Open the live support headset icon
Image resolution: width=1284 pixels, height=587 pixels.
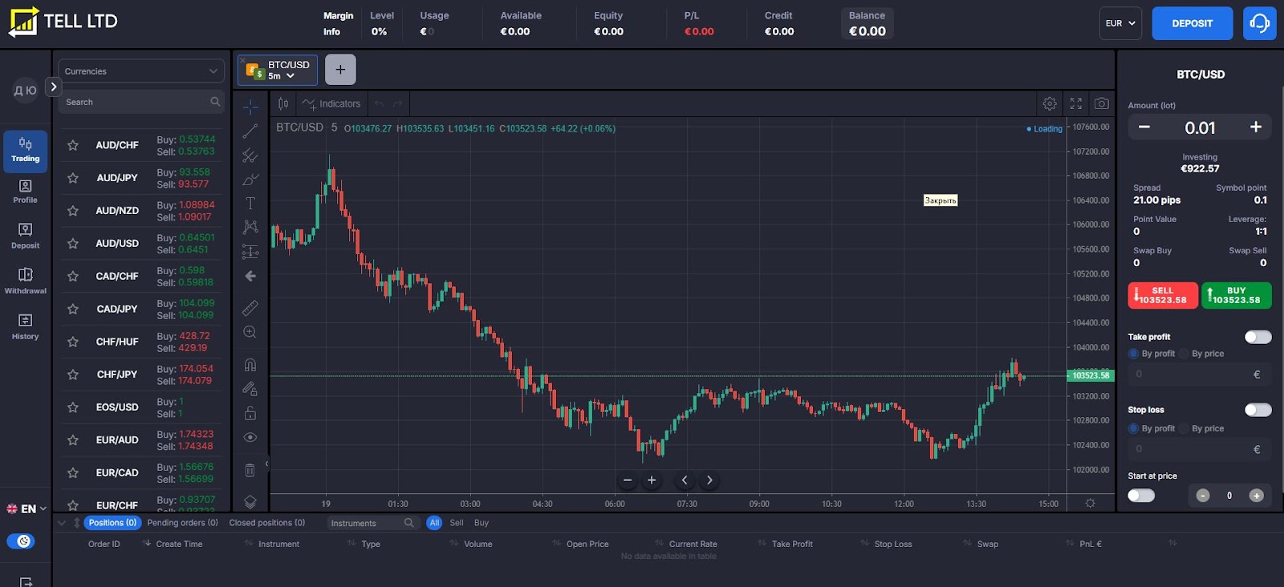click(x=1259, y=23)
